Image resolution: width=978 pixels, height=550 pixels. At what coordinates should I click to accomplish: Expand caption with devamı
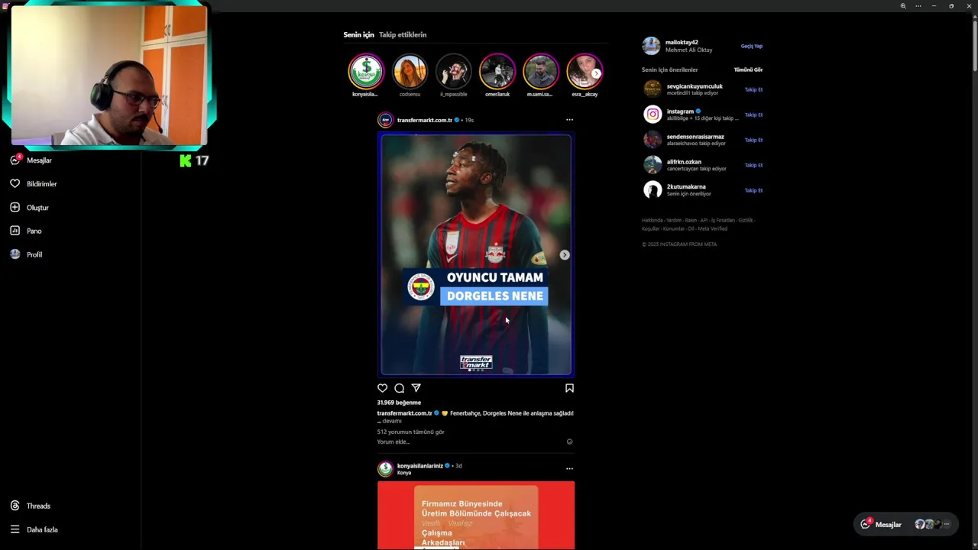391,421
